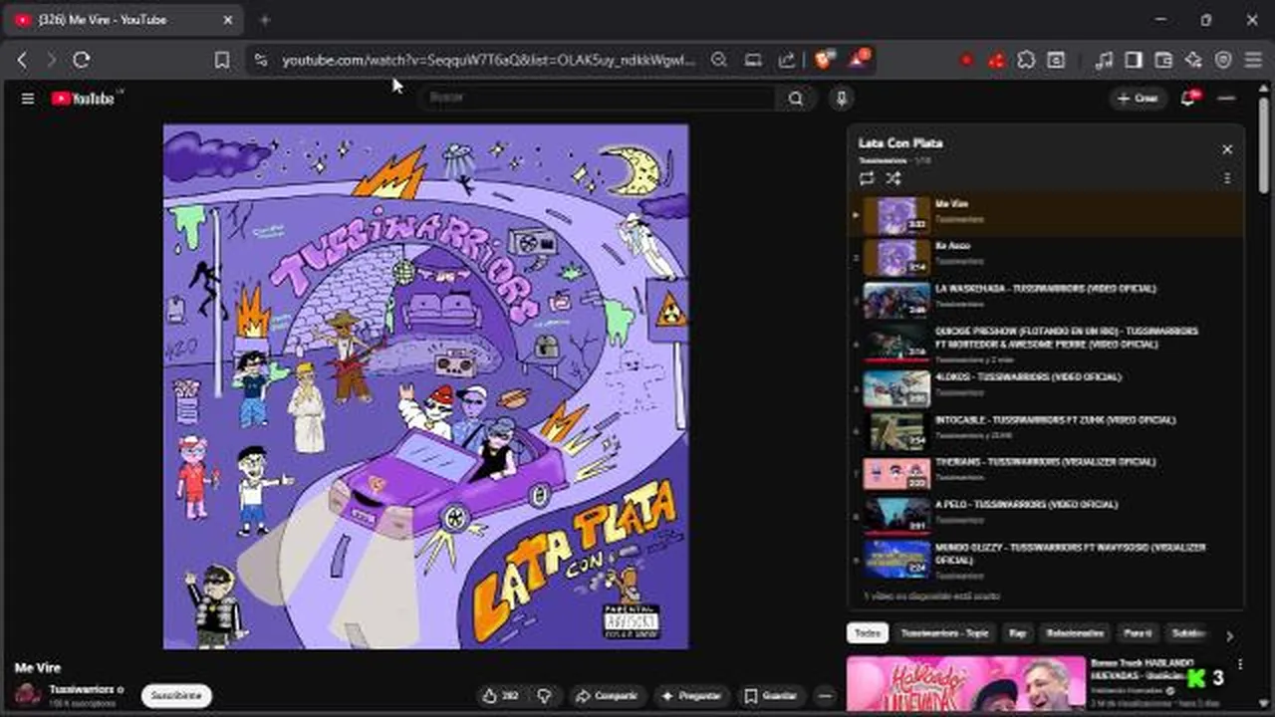This screenshot has height=717, width=1275.
Task: Open the browser extensions puzzle icon
Action: click(1026, 60)
